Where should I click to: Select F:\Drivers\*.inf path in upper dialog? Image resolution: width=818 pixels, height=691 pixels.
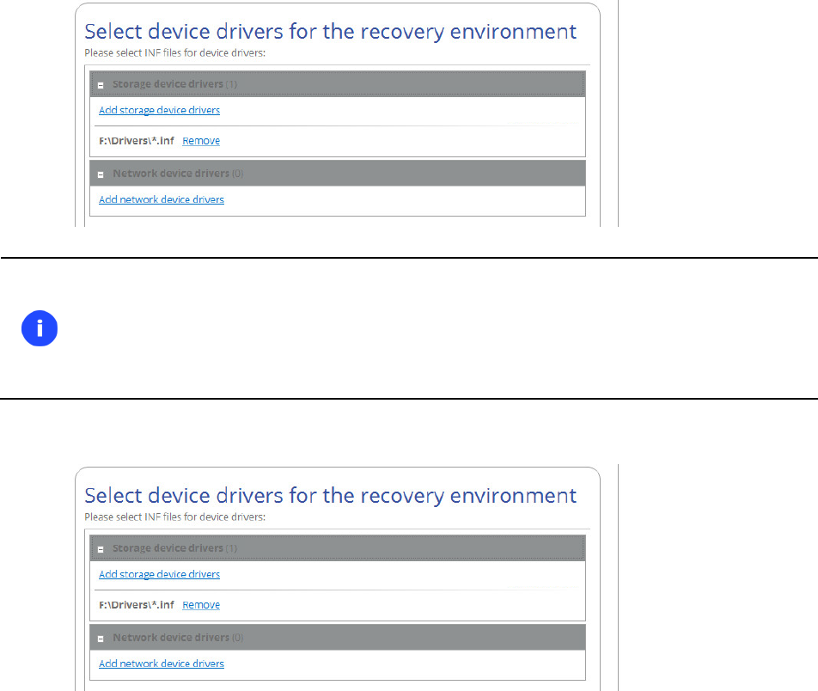tap(137, 141)
